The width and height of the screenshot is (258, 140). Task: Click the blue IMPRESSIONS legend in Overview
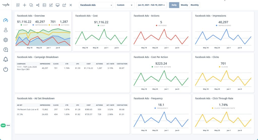coord(40,25)
